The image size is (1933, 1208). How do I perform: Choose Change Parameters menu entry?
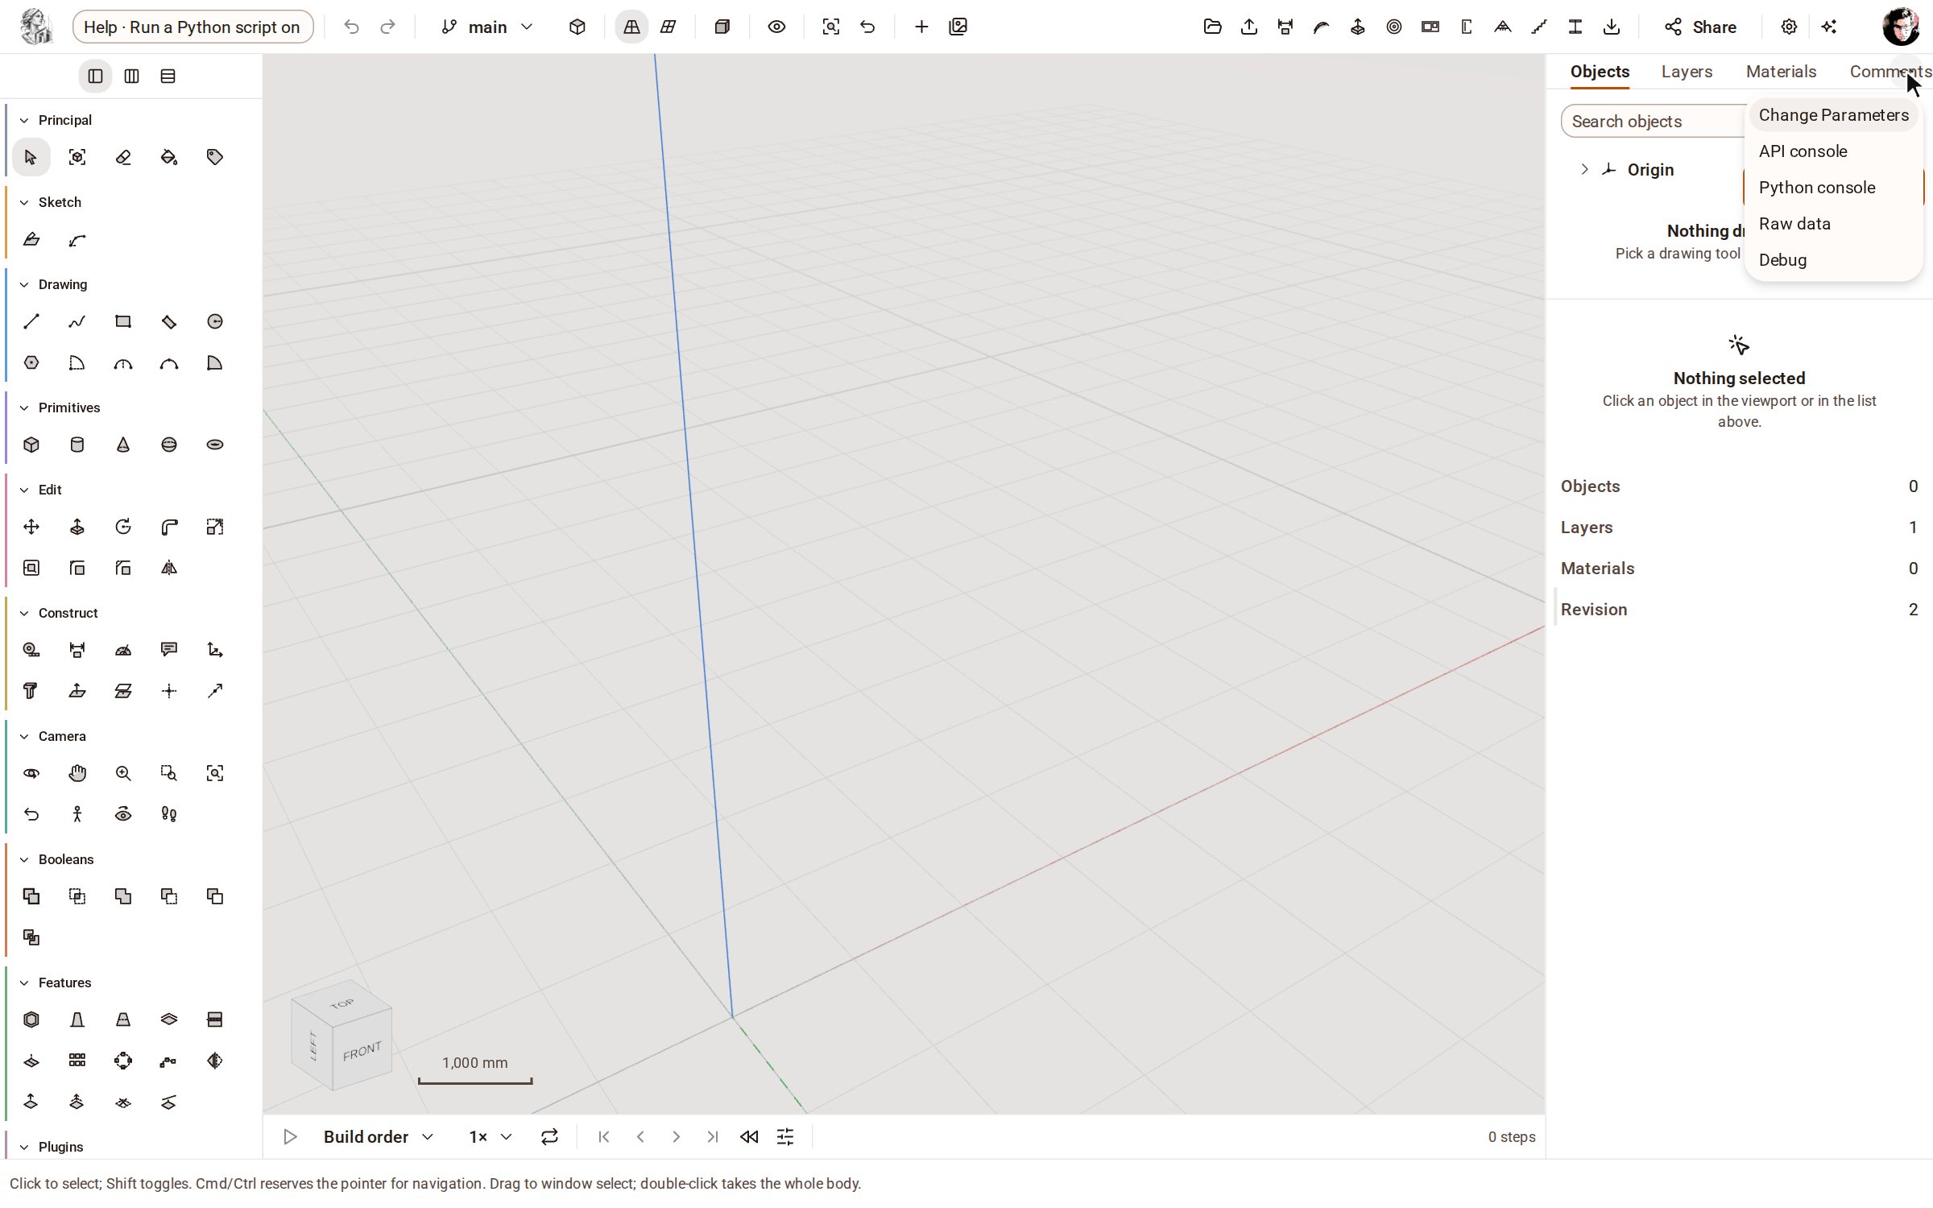point(1834,115)
